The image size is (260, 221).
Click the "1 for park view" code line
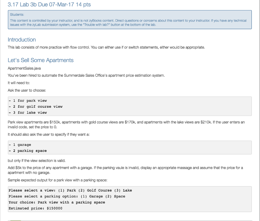pyautogui.click(x=28, y=101)
